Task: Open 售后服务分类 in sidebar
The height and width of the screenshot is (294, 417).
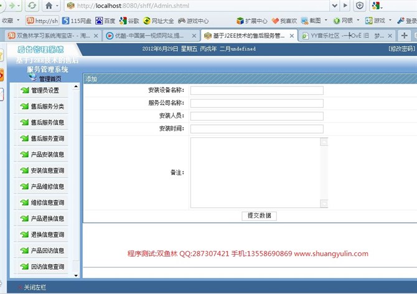Action: click(x=47, y=106)
